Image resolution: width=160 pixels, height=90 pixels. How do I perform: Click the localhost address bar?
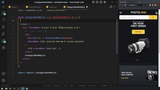coord(135,5)
